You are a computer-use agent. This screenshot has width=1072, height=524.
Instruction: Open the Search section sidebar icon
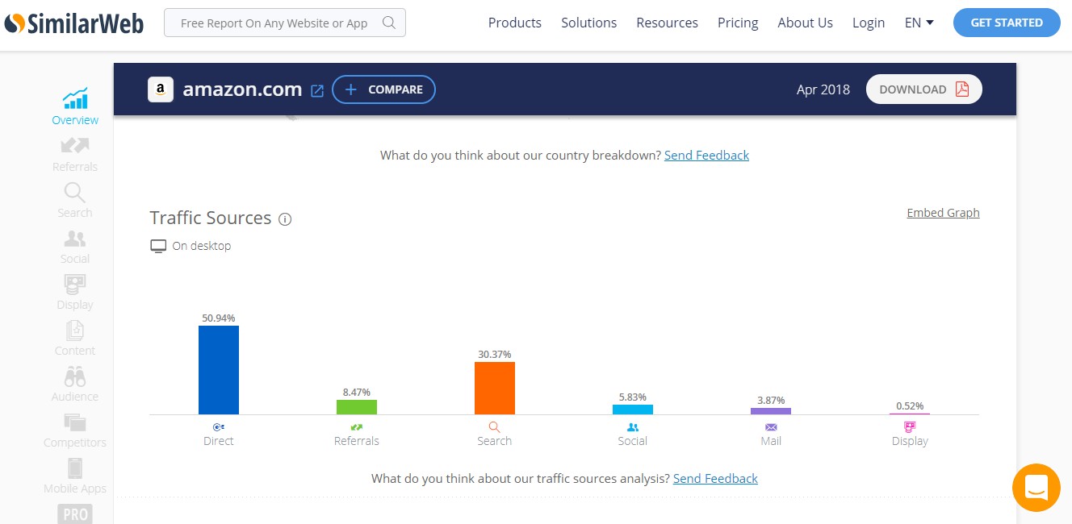tap(75, 192)
